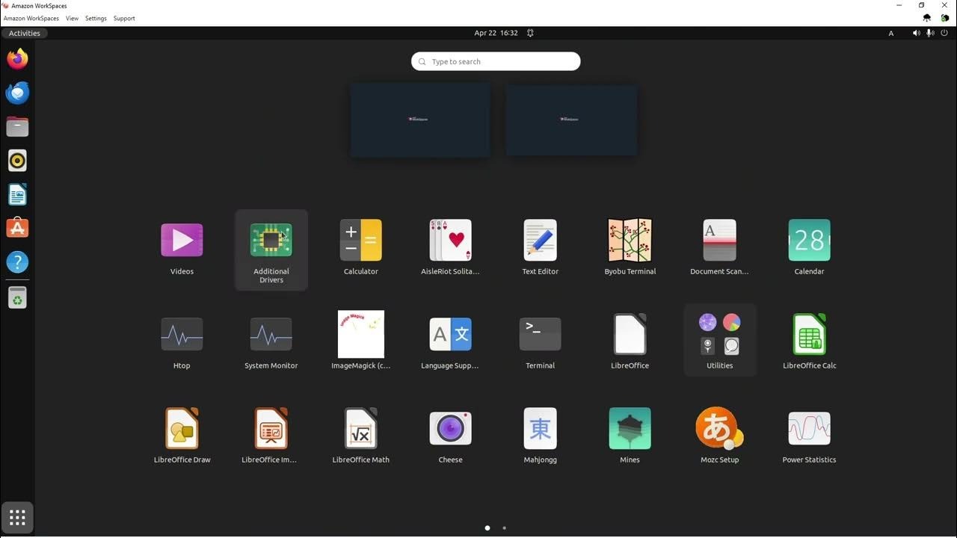
Task: Launch LibreOffice Impress
Action: tap(271, 429)
